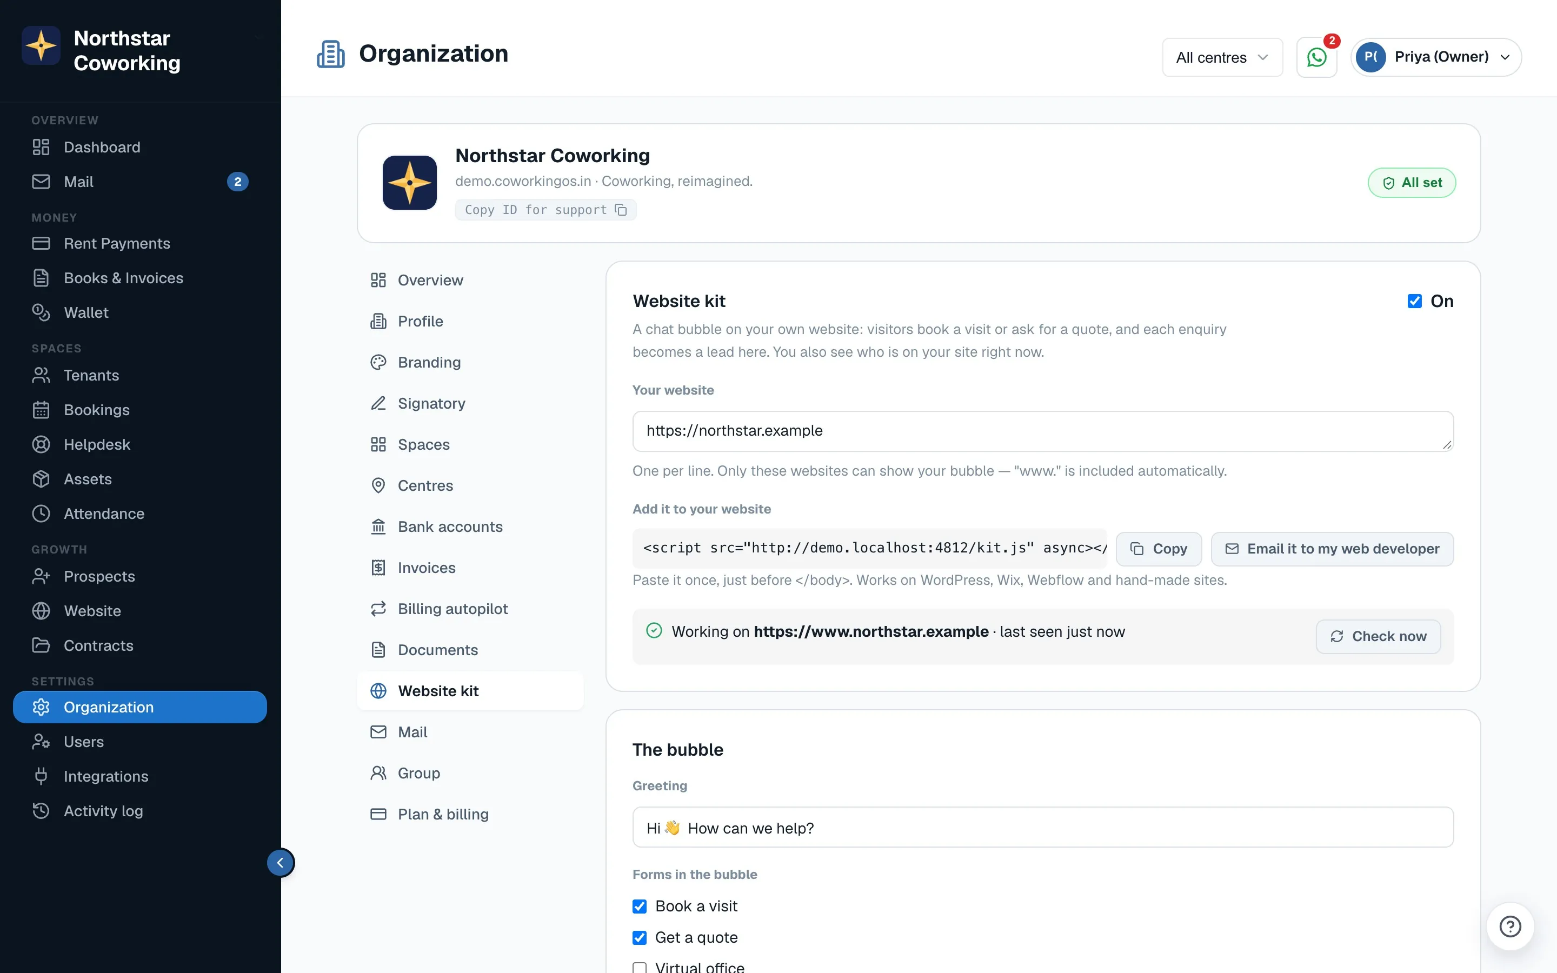Click the Centres map pin icon
This screenshot has width=1557, height=973.
click(378, 486)
